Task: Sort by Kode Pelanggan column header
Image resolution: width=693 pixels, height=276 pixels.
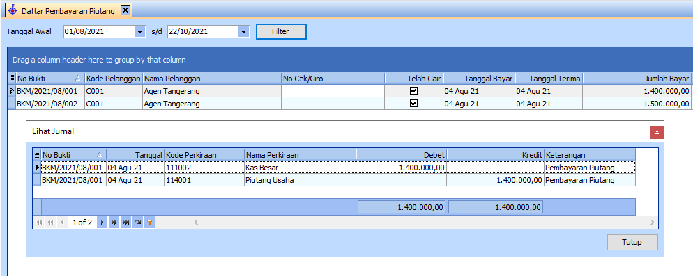Action: point(113,79)
